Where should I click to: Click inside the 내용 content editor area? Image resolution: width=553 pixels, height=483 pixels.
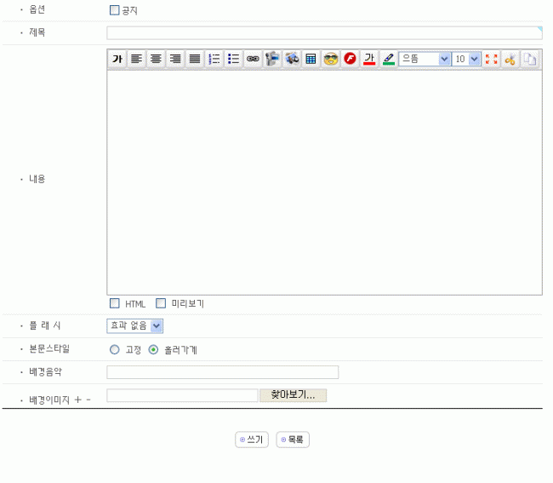tap(324, 182)
